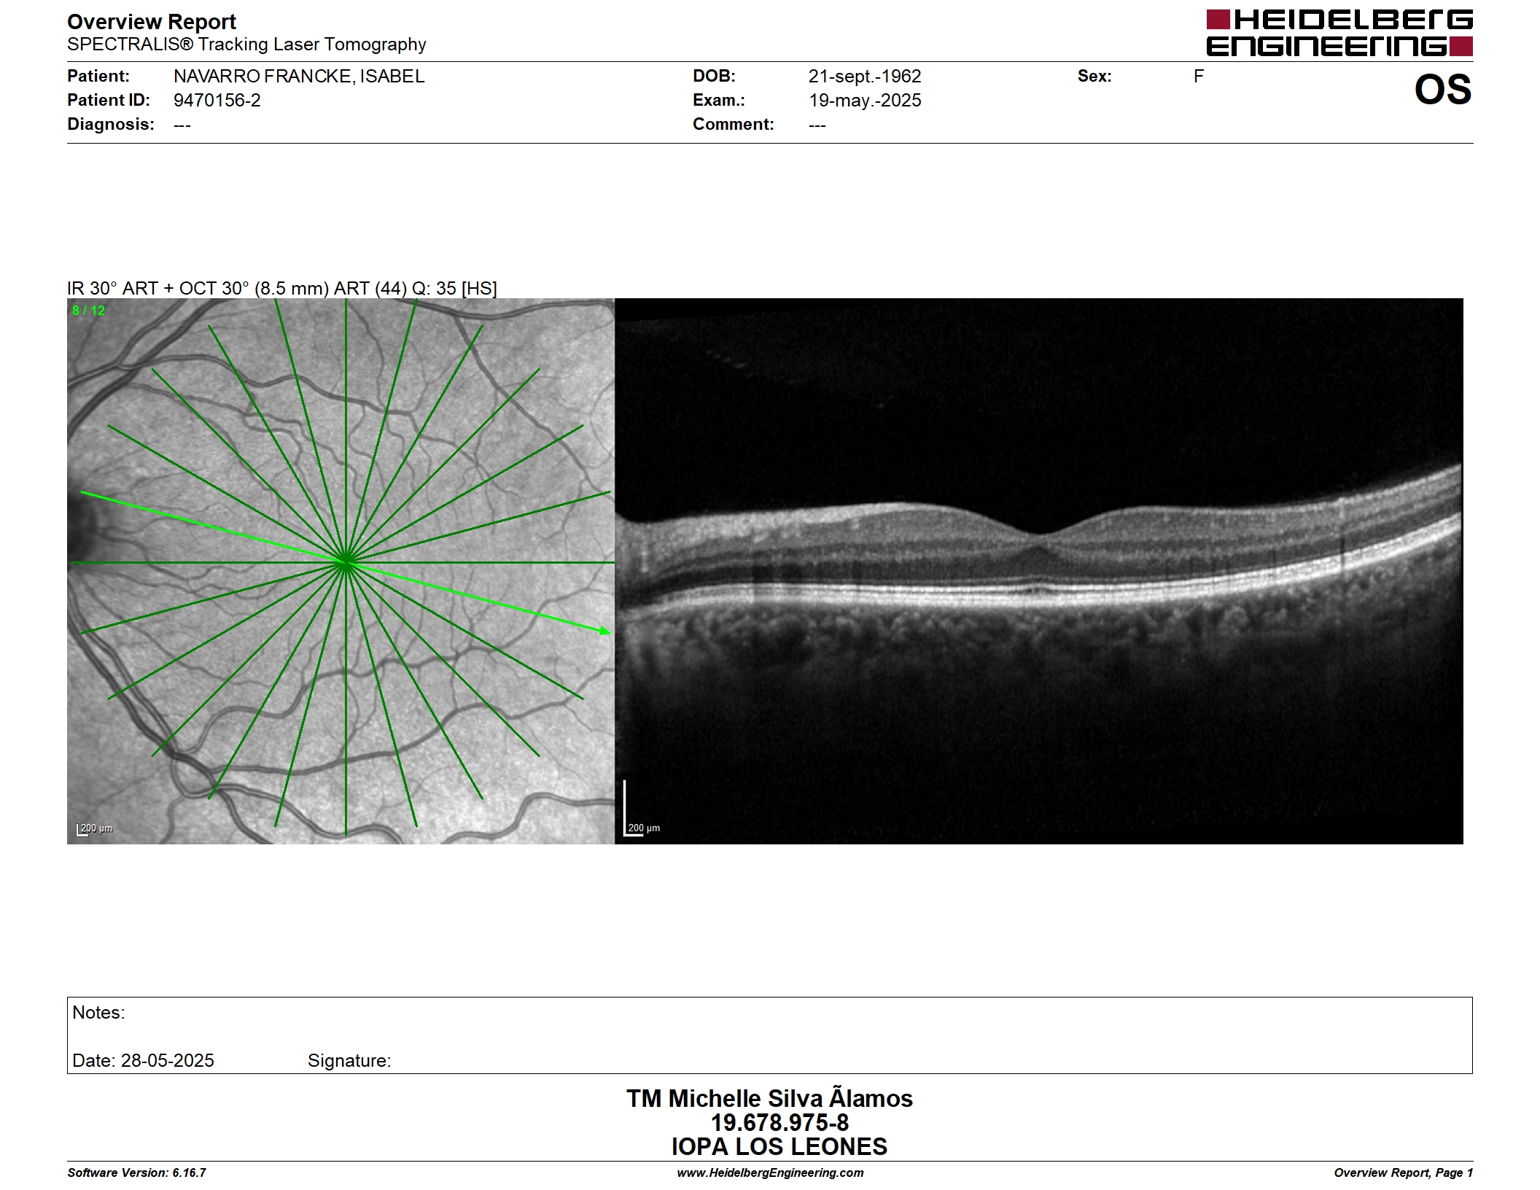Click 'Software Version: 6.16.7' footer text
The image size is (1540, 1190).
pyautogui.click(x=136, y=1172)
